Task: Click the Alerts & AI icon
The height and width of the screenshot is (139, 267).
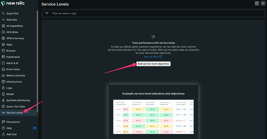Action: tap(3, 63)
